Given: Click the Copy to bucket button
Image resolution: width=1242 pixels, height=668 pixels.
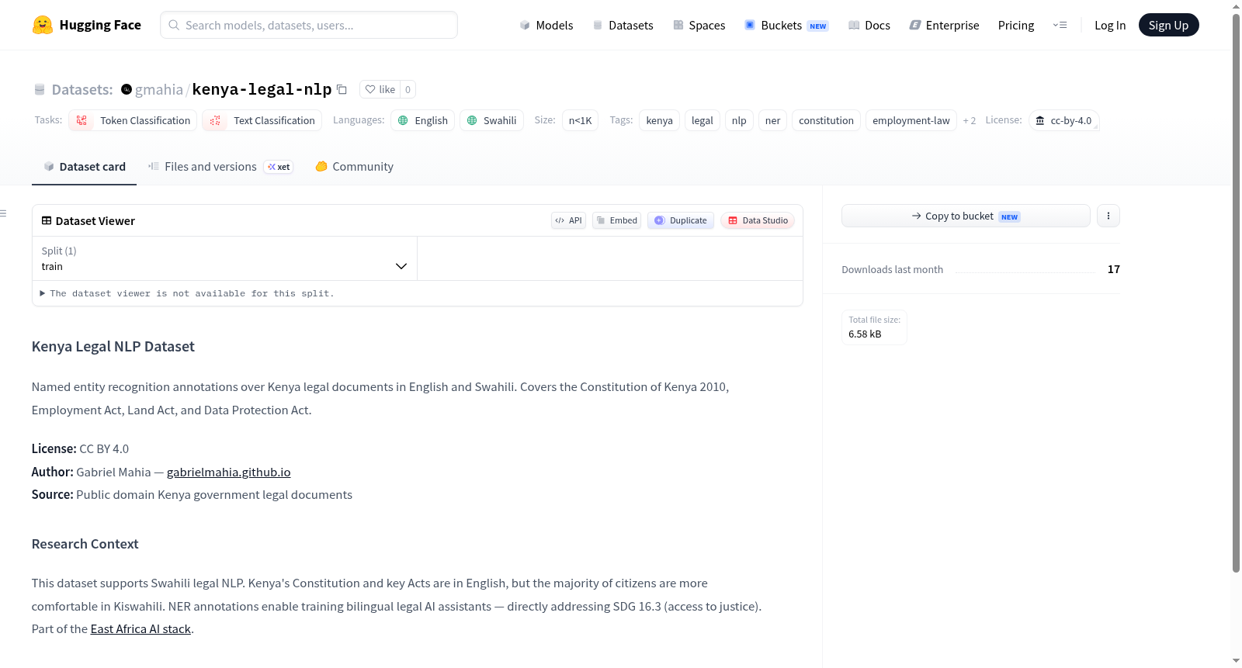Looking at the screenshot, I should tap(966, 216).
